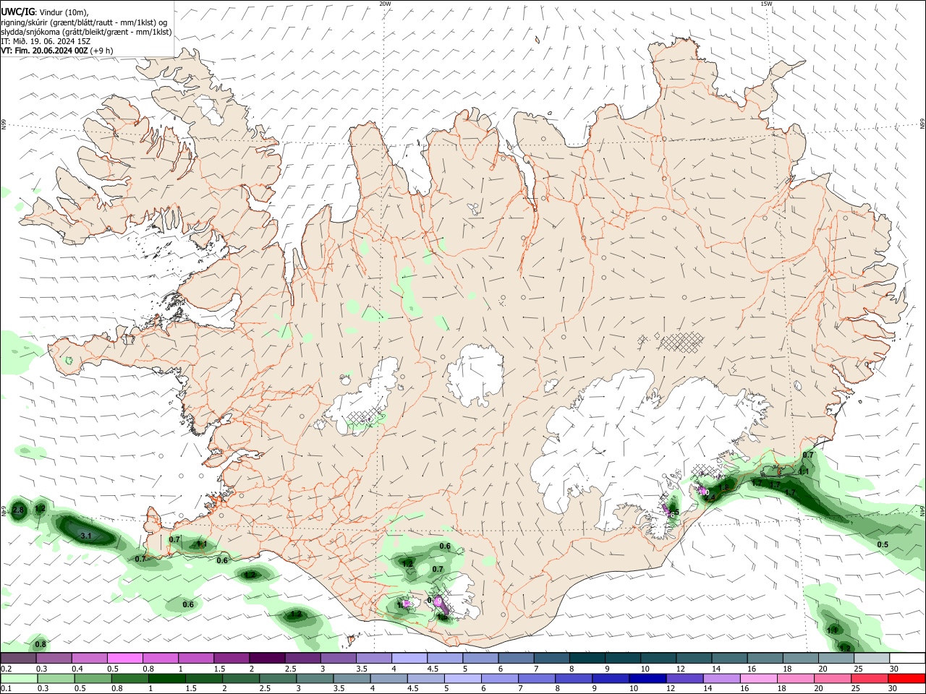Click the red 30 swatch on rain scale
The width and height of the screenshot is (926, 694).
pyautogui.click(x=906, y=678)
